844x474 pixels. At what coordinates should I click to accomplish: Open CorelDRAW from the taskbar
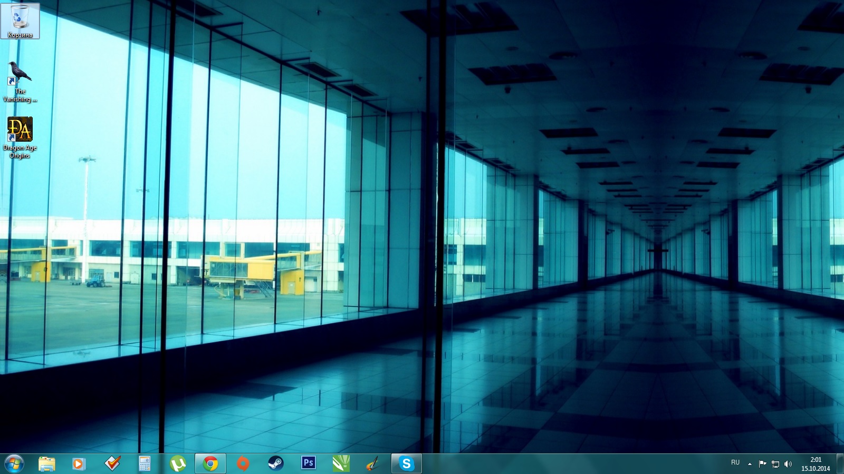[341, 463]
